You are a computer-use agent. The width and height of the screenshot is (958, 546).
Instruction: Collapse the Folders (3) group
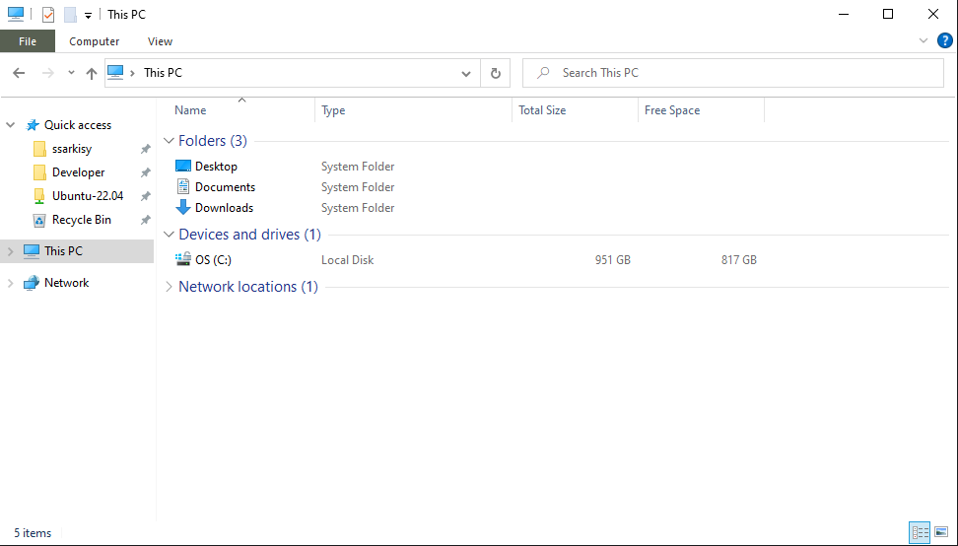click(x=169, y=141)
